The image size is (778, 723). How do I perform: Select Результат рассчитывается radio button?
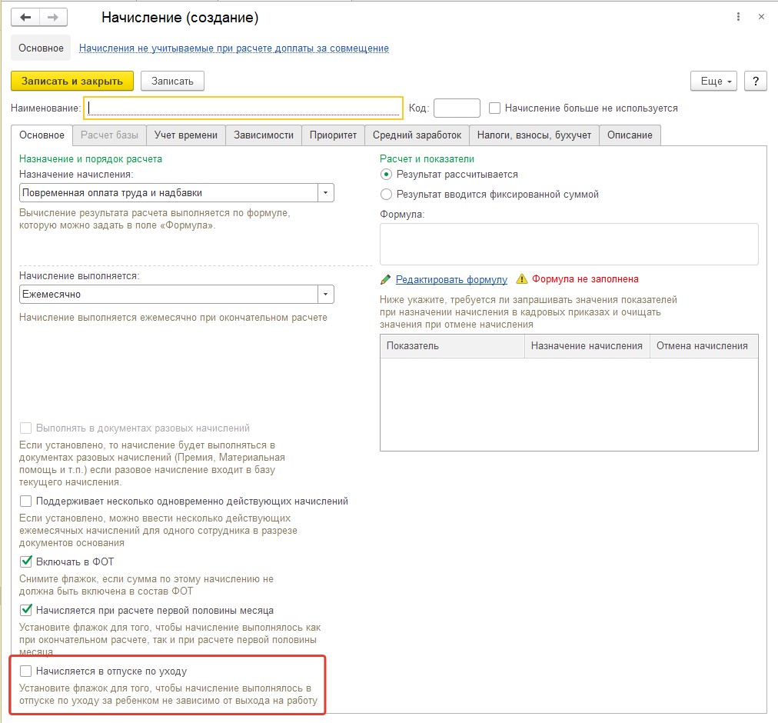[386, 175]
